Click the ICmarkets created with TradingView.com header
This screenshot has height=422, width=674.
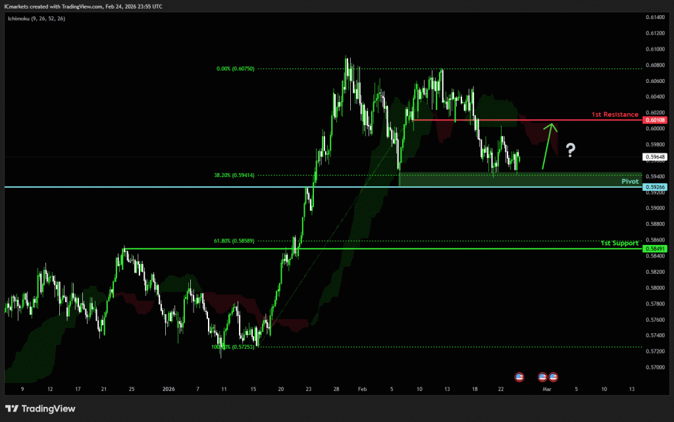pos(84,6)
